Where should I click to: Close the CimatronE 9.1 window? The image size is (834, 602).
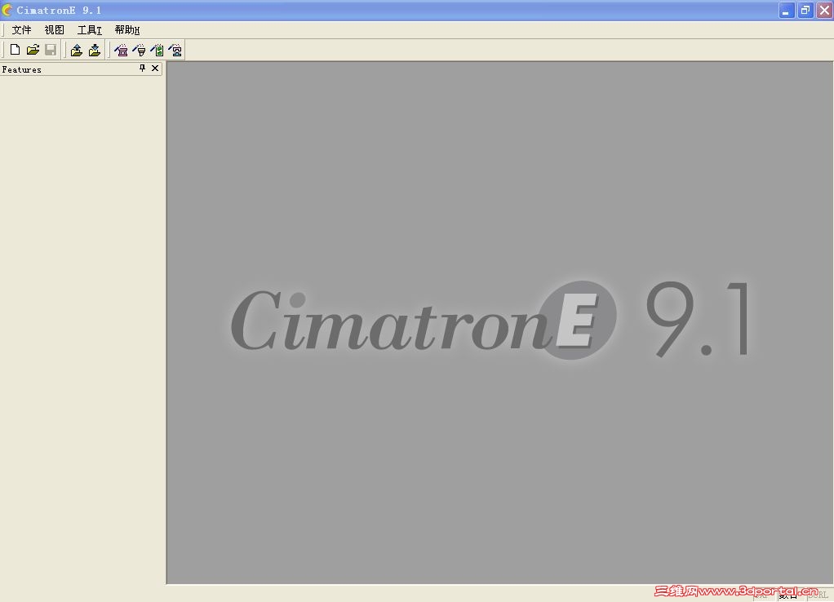tap(824, 10)
